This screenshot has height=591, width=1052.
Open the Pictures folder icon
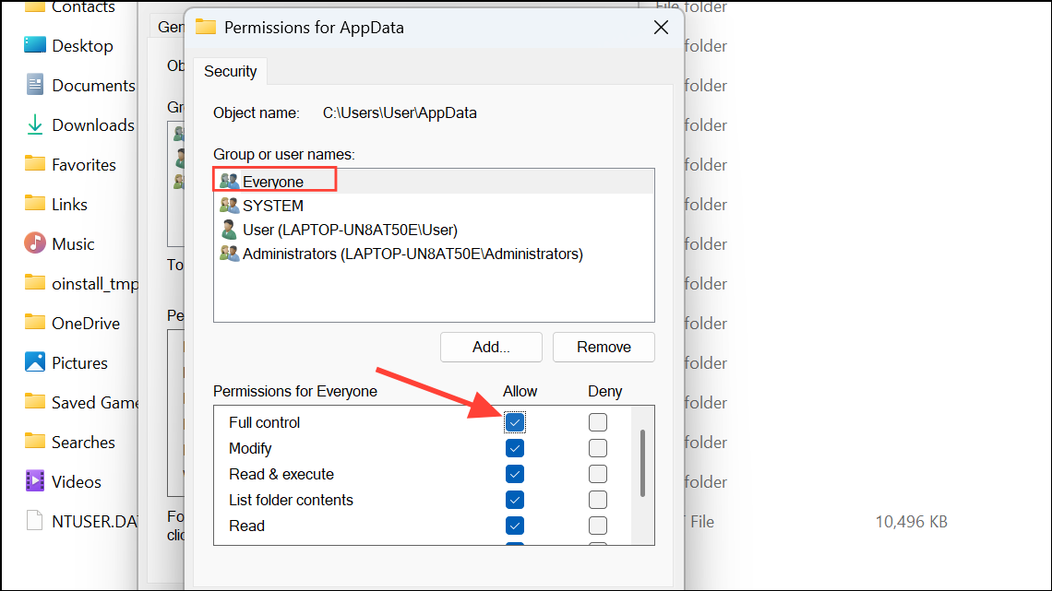point(35,361)
